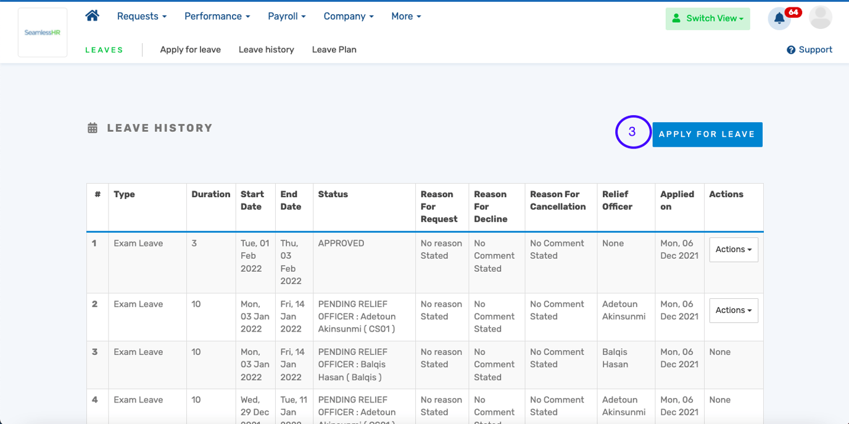This screenshot has width=849, height=424.
Task: Click the circled number 3 marker
Action: (632, 132)
